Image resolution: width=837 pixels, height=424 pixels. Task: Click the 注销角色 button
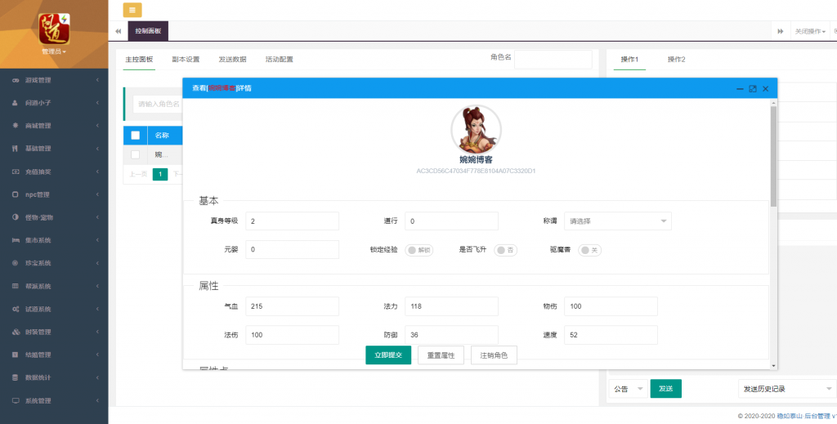[x=494, y=355]
